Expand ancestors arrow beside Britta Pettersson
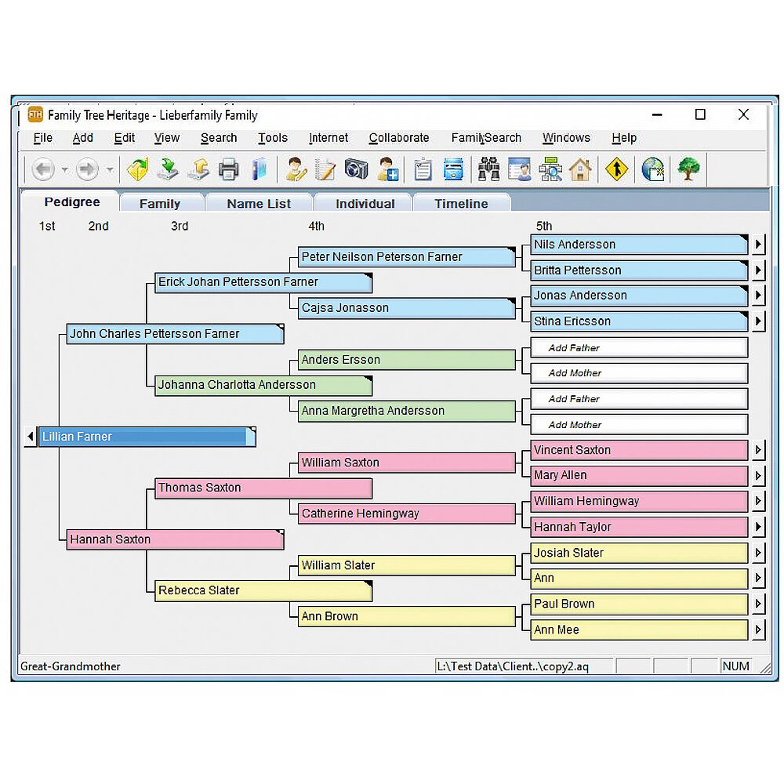784x784 pixels. (x=758, y=270)
